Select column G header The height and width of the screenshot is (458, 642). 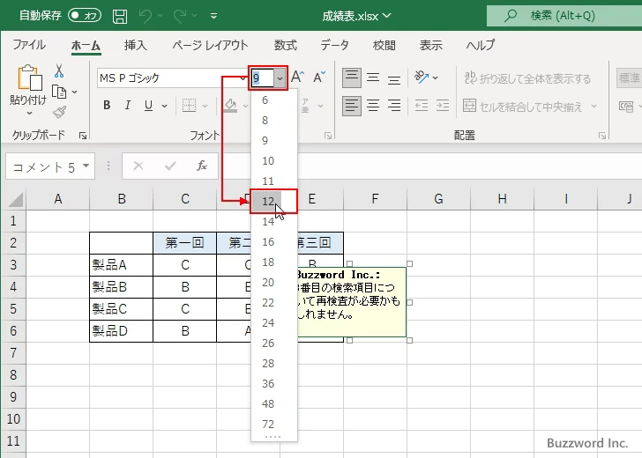tap(438, 199)
